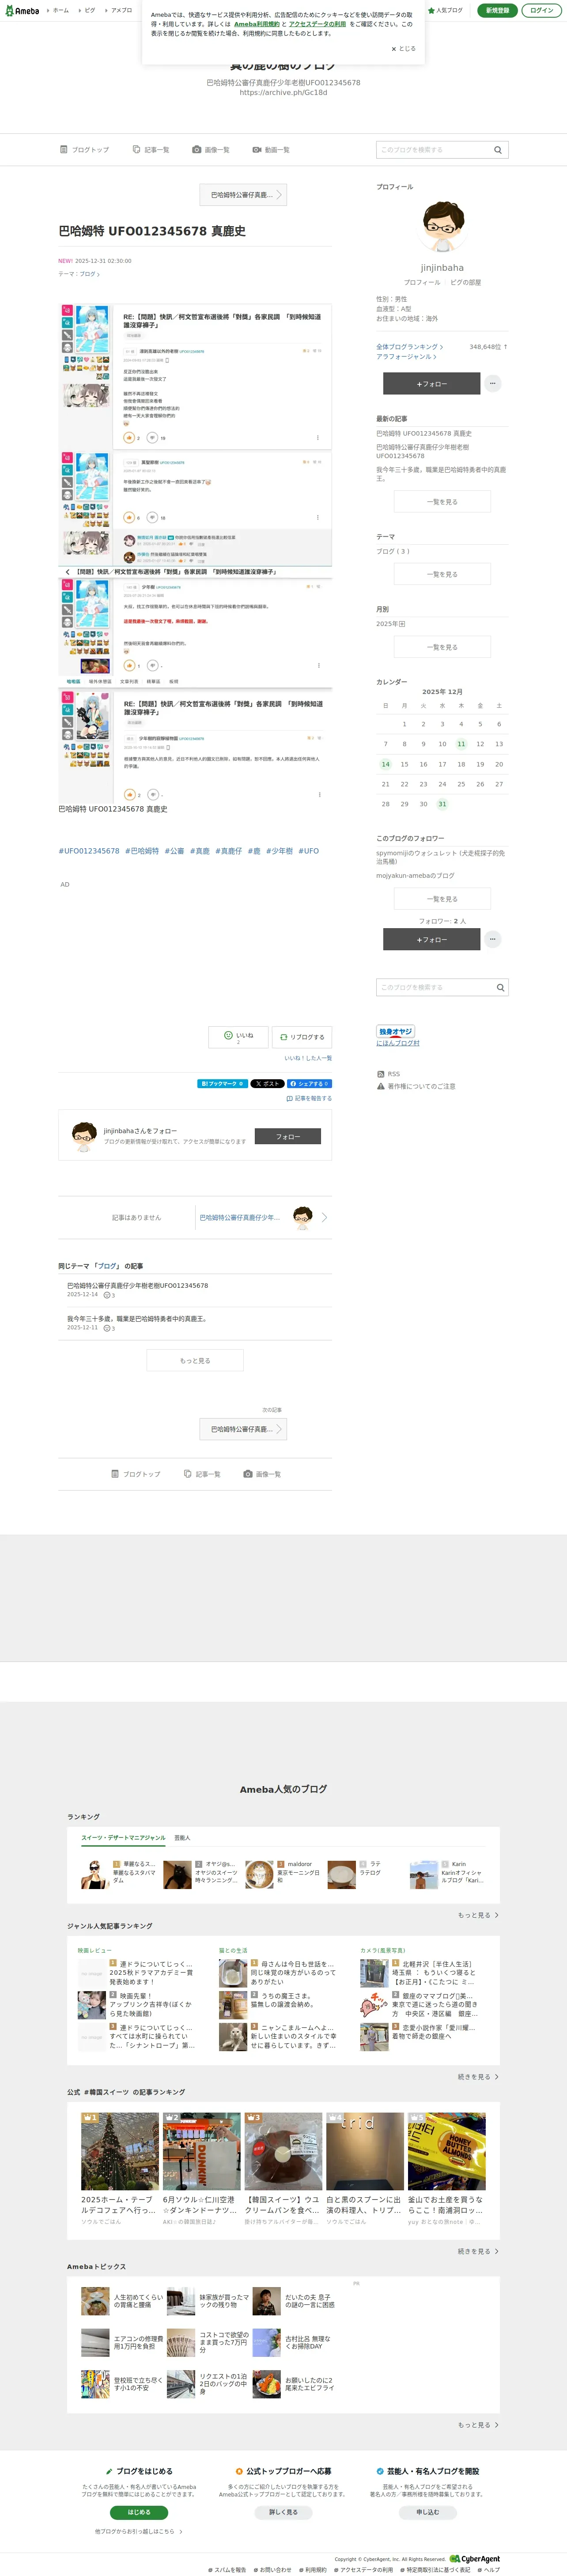Open the three-dot menu beside profile follow button
This screenshot has width=567, height=2576.
(x=493, y=383)
